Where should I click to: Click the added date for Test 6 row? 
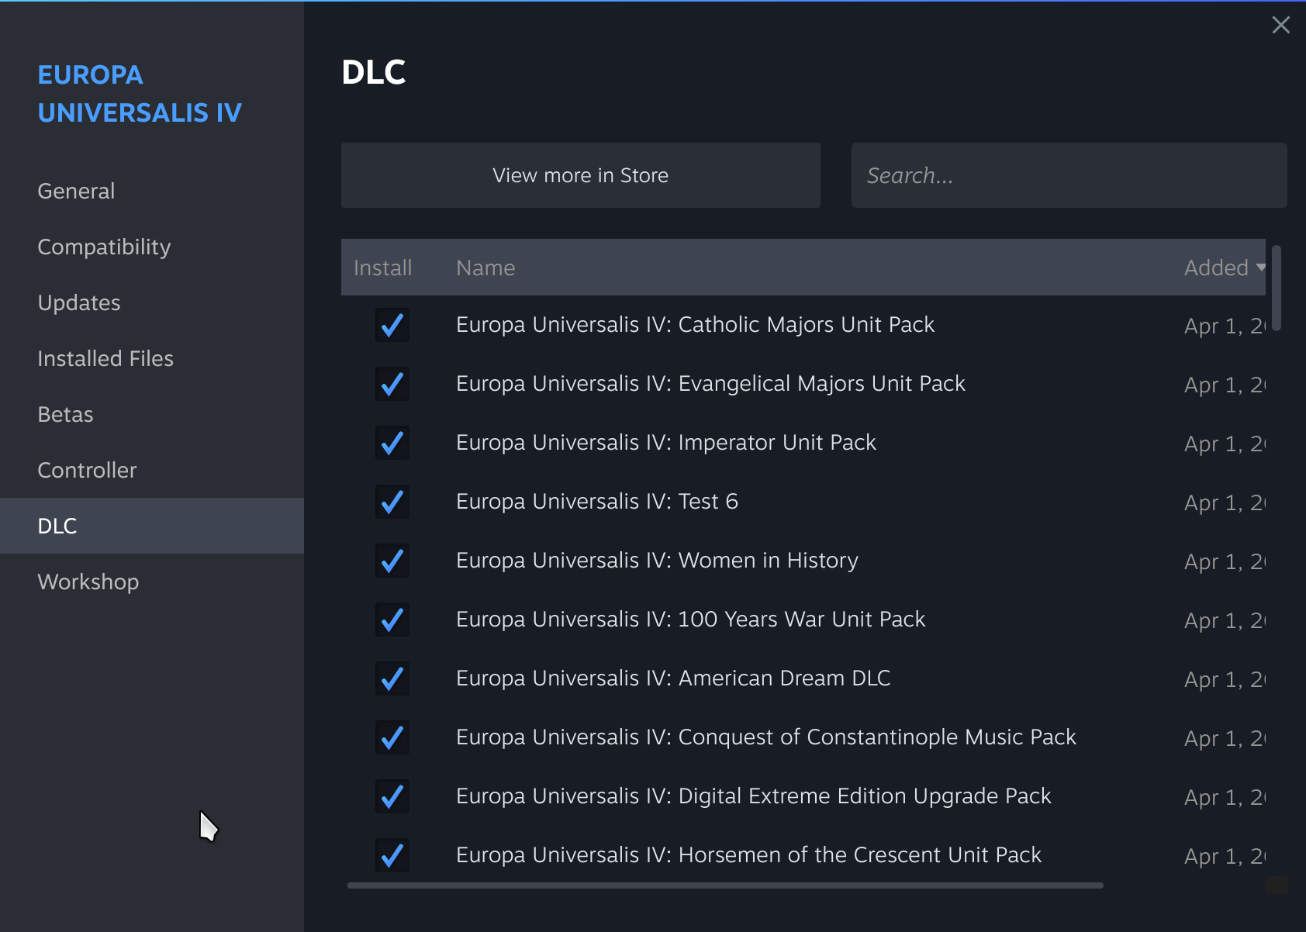1225,502
